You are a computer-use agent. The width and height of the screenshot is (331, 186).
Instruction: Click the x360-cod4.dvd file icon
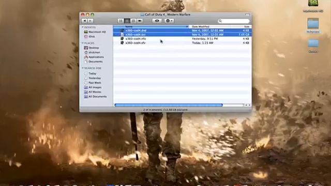coord(122,30)
